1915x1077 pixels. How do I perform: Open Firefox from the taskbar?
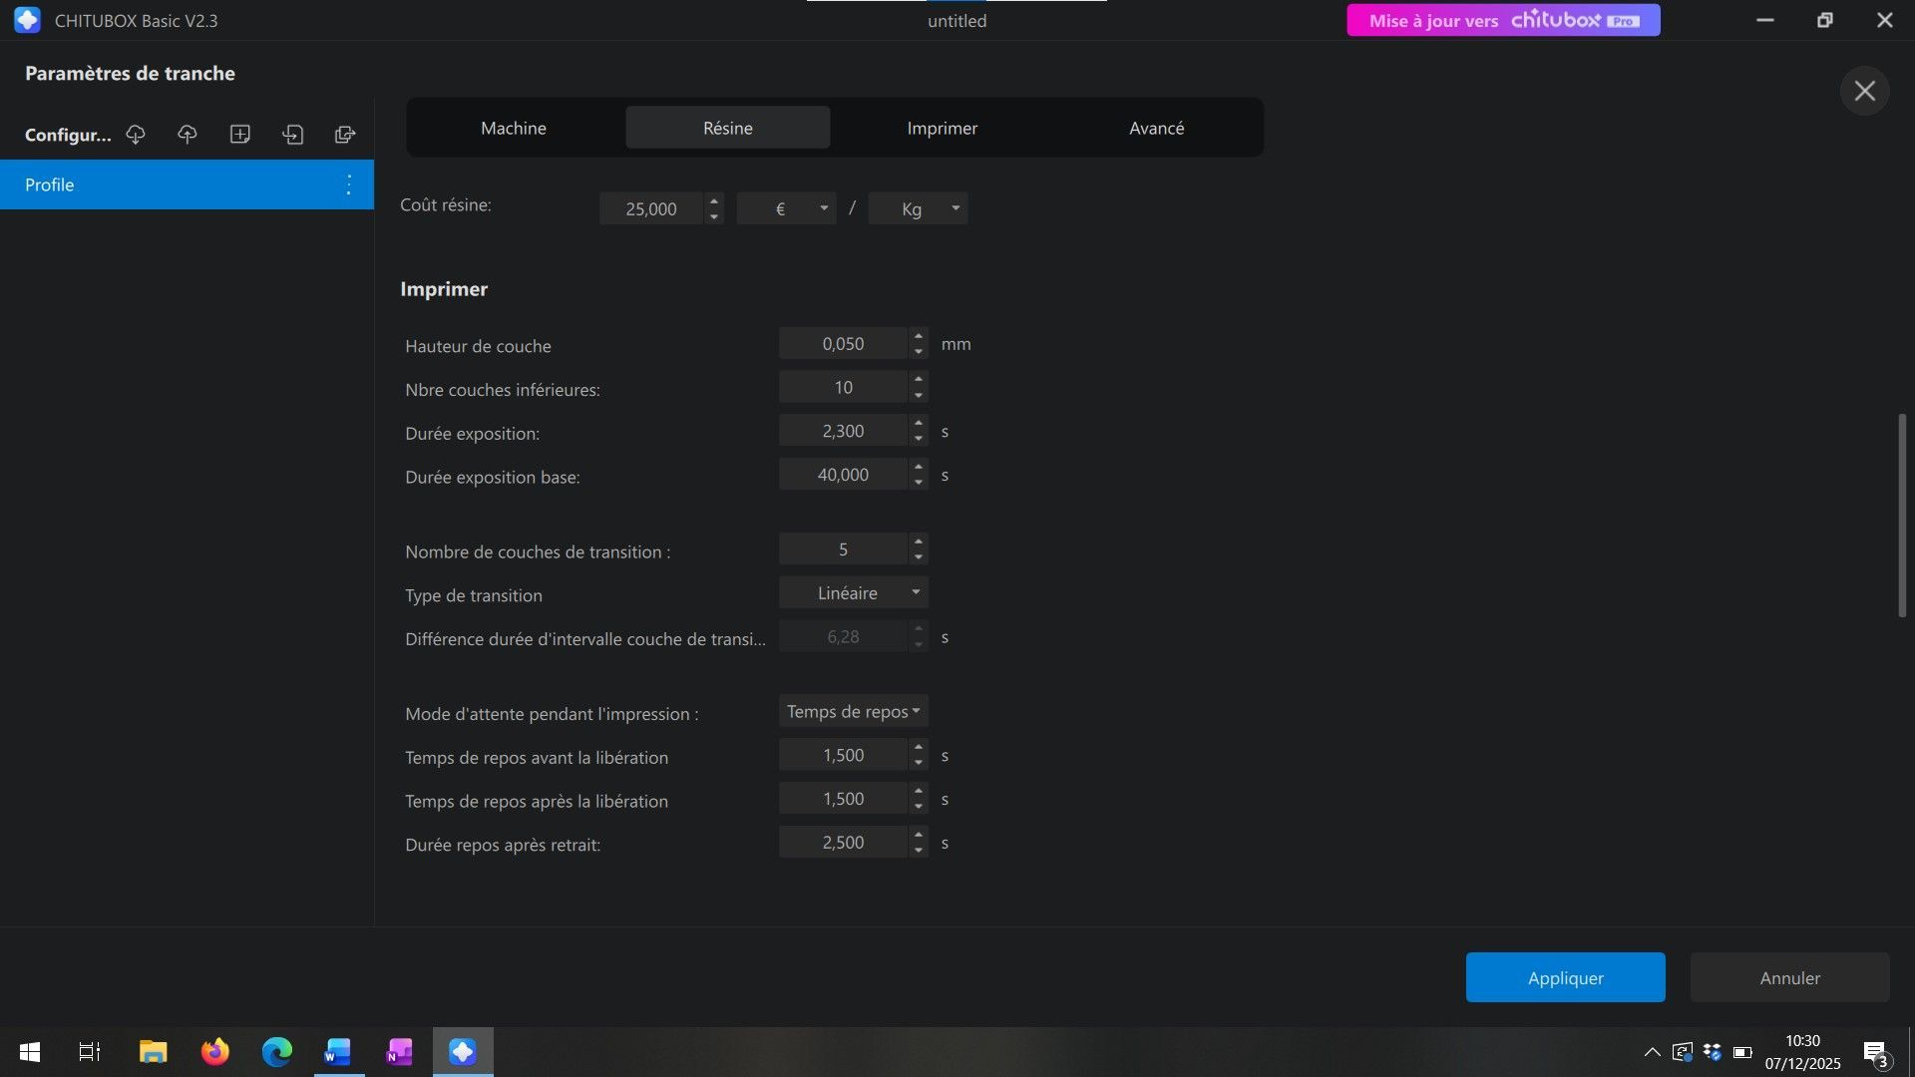[214, 1052]
